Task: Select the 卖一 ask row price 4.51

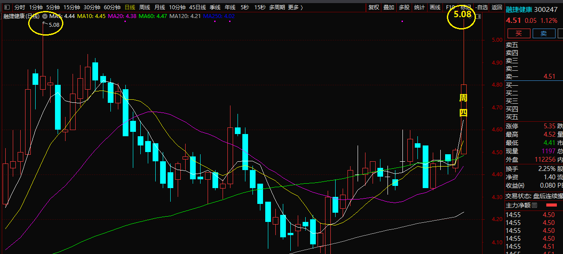Action: tap(549, 76)
